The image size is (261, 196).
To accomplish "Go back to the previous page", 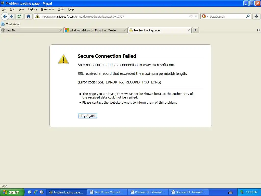I will [x=5, y=16].
